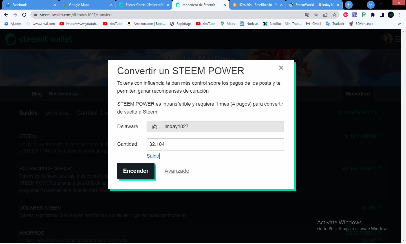Open the Chrome three-dot menu
The image size is (406, 244).
click(400, 15)
